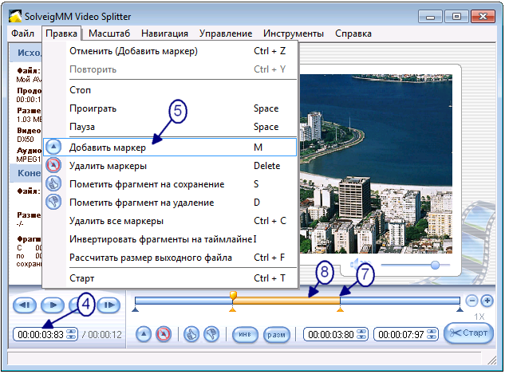
Task: Click the add marker toolbar icon
Action: [144, 334]
